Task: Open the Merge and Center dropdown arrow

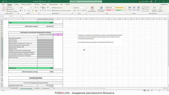Action: pos(71,11)
